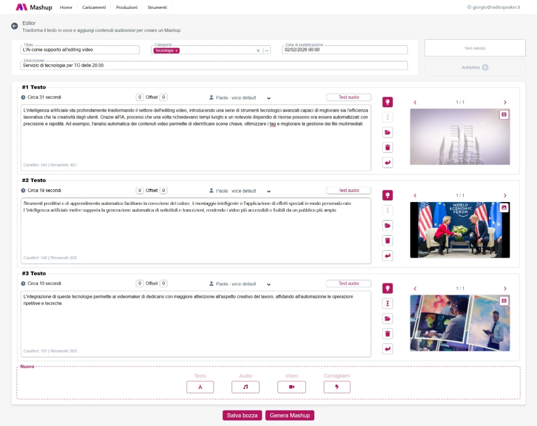Click the Salva bozza button
537x426 pixels.
(x=242, y=415)
